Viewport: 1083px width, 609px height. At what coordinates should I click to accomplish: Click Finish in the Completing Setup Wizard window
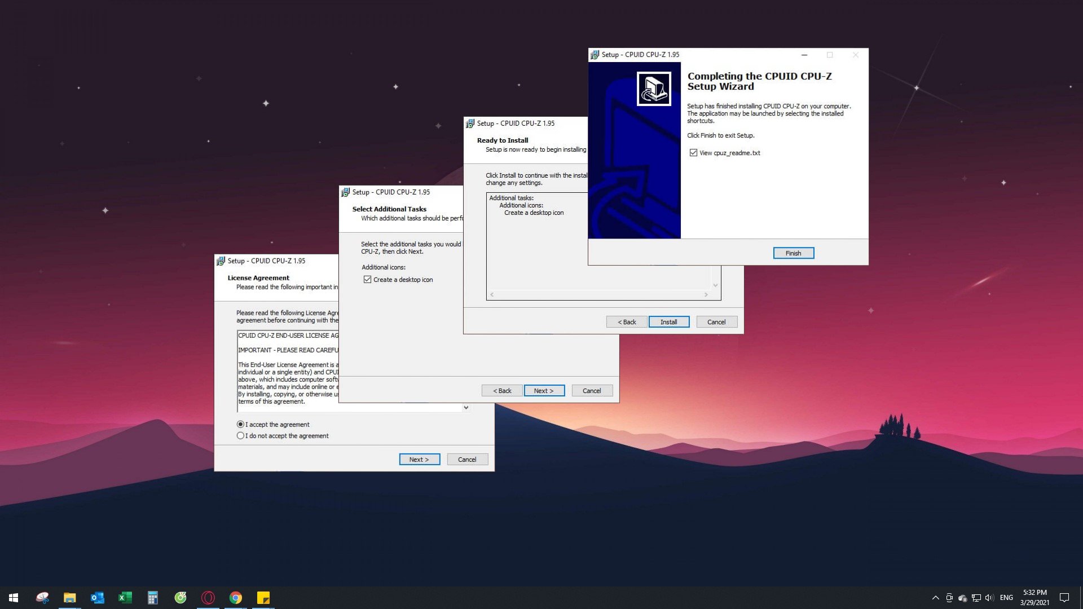coord(793,253)
